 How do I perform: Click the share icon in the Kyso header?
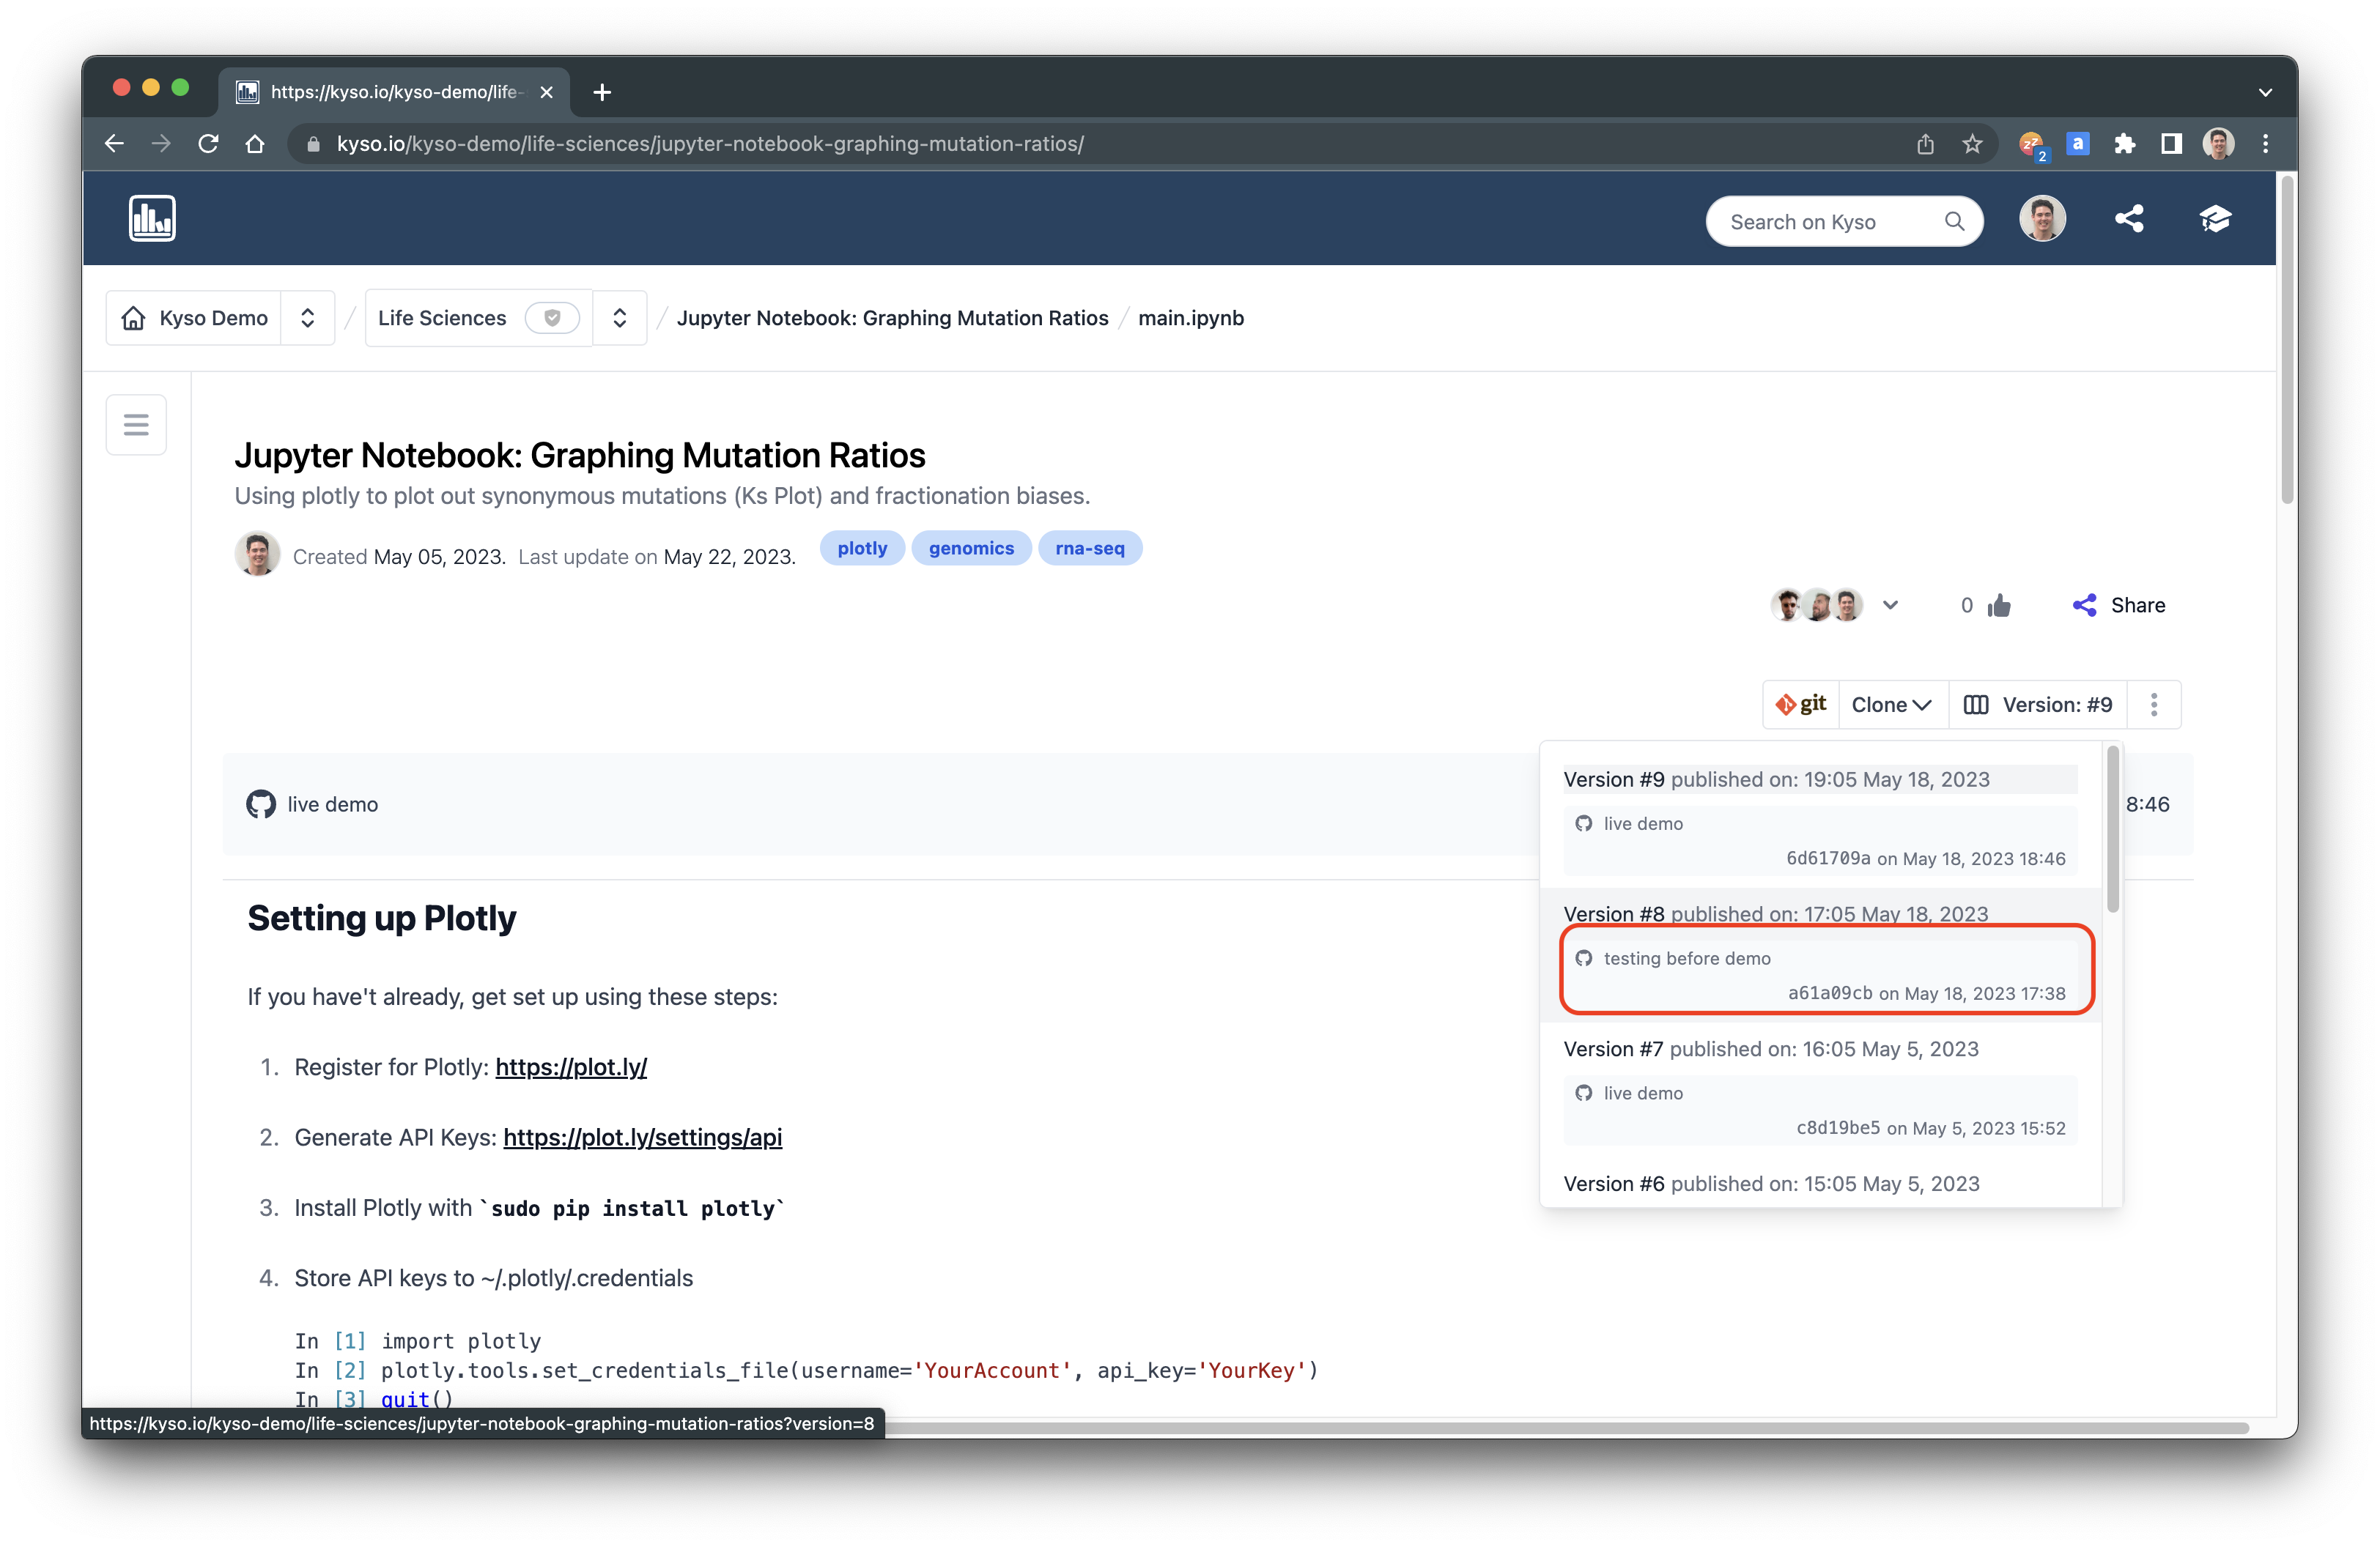pos(2129,219)
